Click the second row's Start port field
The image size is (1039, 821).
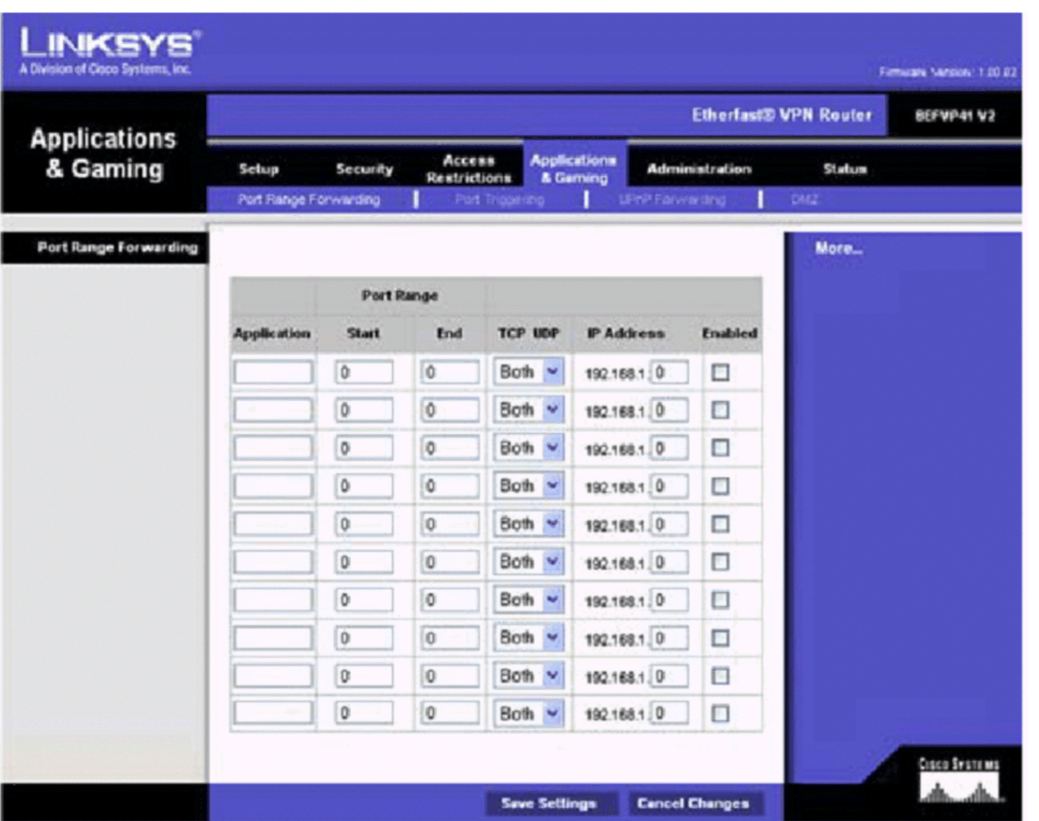364,410
